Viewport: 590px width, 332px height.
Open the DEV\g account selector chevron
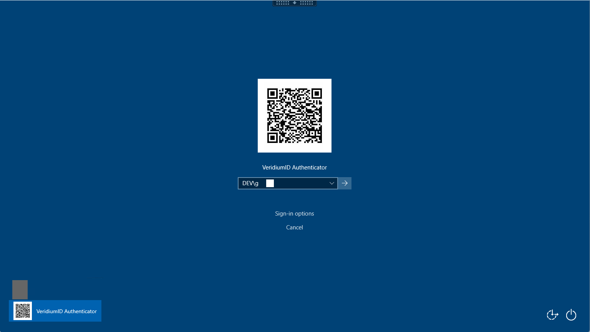coord(331,183)
